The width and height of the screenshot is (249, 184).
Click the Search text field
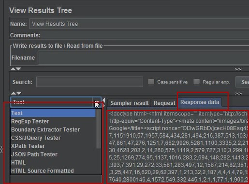point(89,82)
